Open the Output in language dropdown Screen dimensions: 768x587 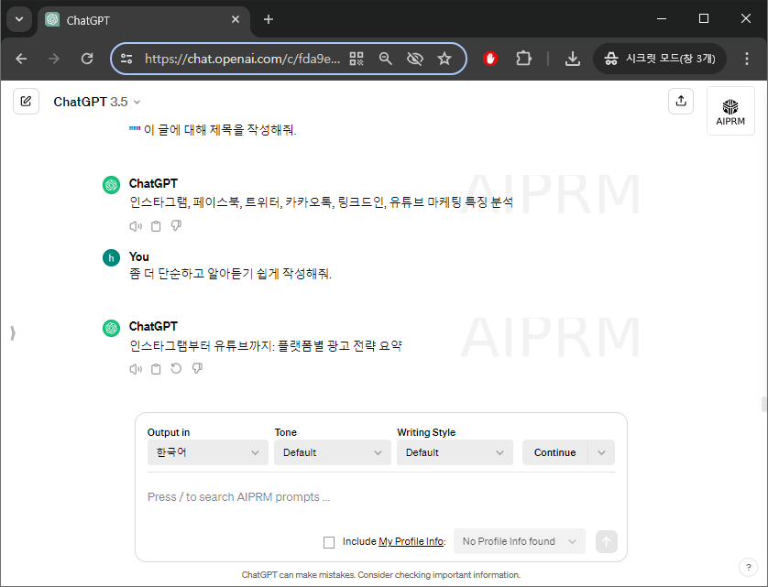pyautogui.click(x=208, y=452)
